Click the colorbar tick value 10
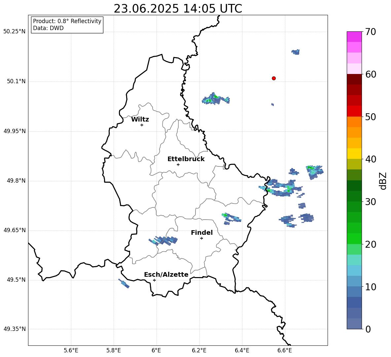Screen dimensions: 391x357 point(371,287)
